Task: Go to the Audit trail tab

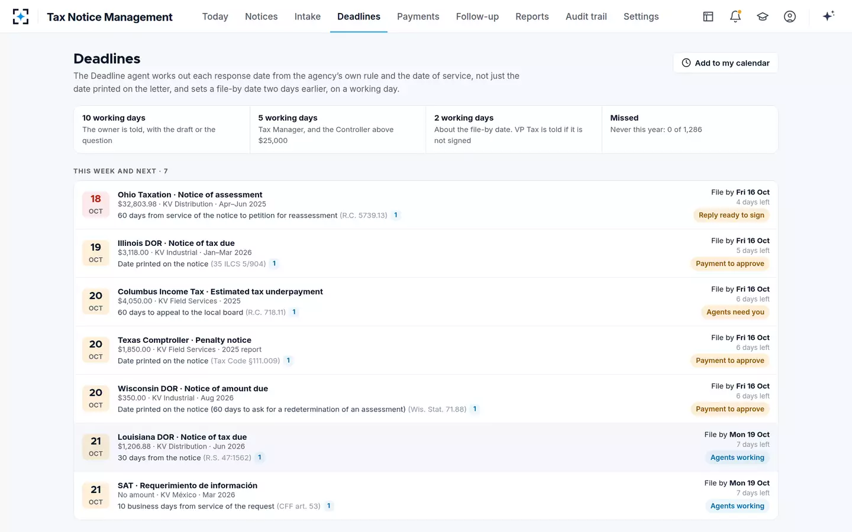Action: [586, 17]
